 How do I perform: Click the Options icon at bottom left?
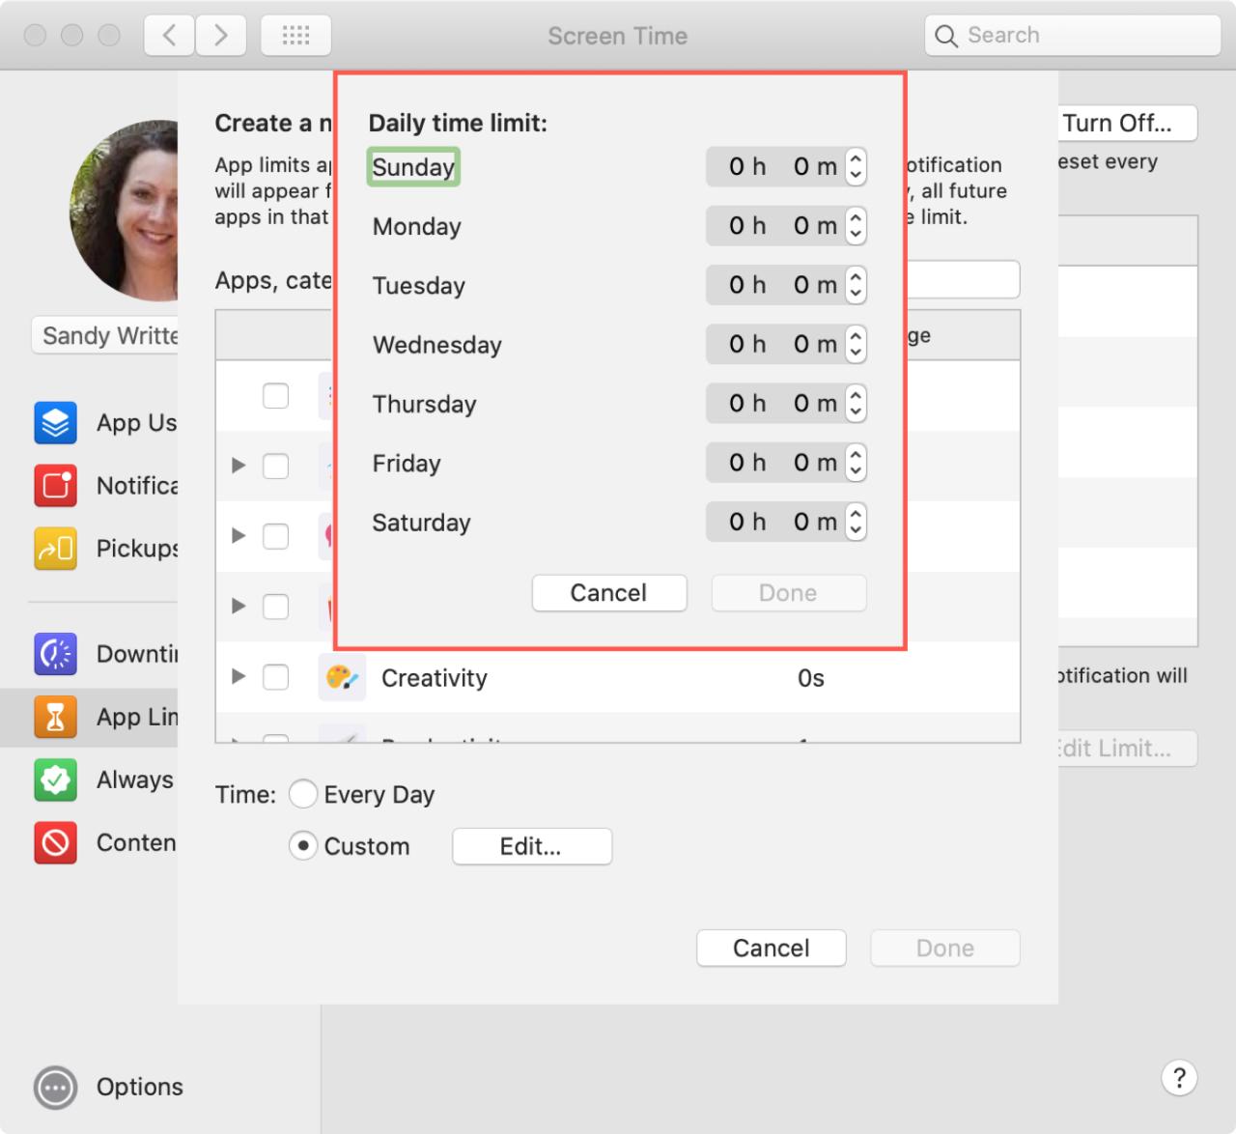click(x=55, y=1087)
